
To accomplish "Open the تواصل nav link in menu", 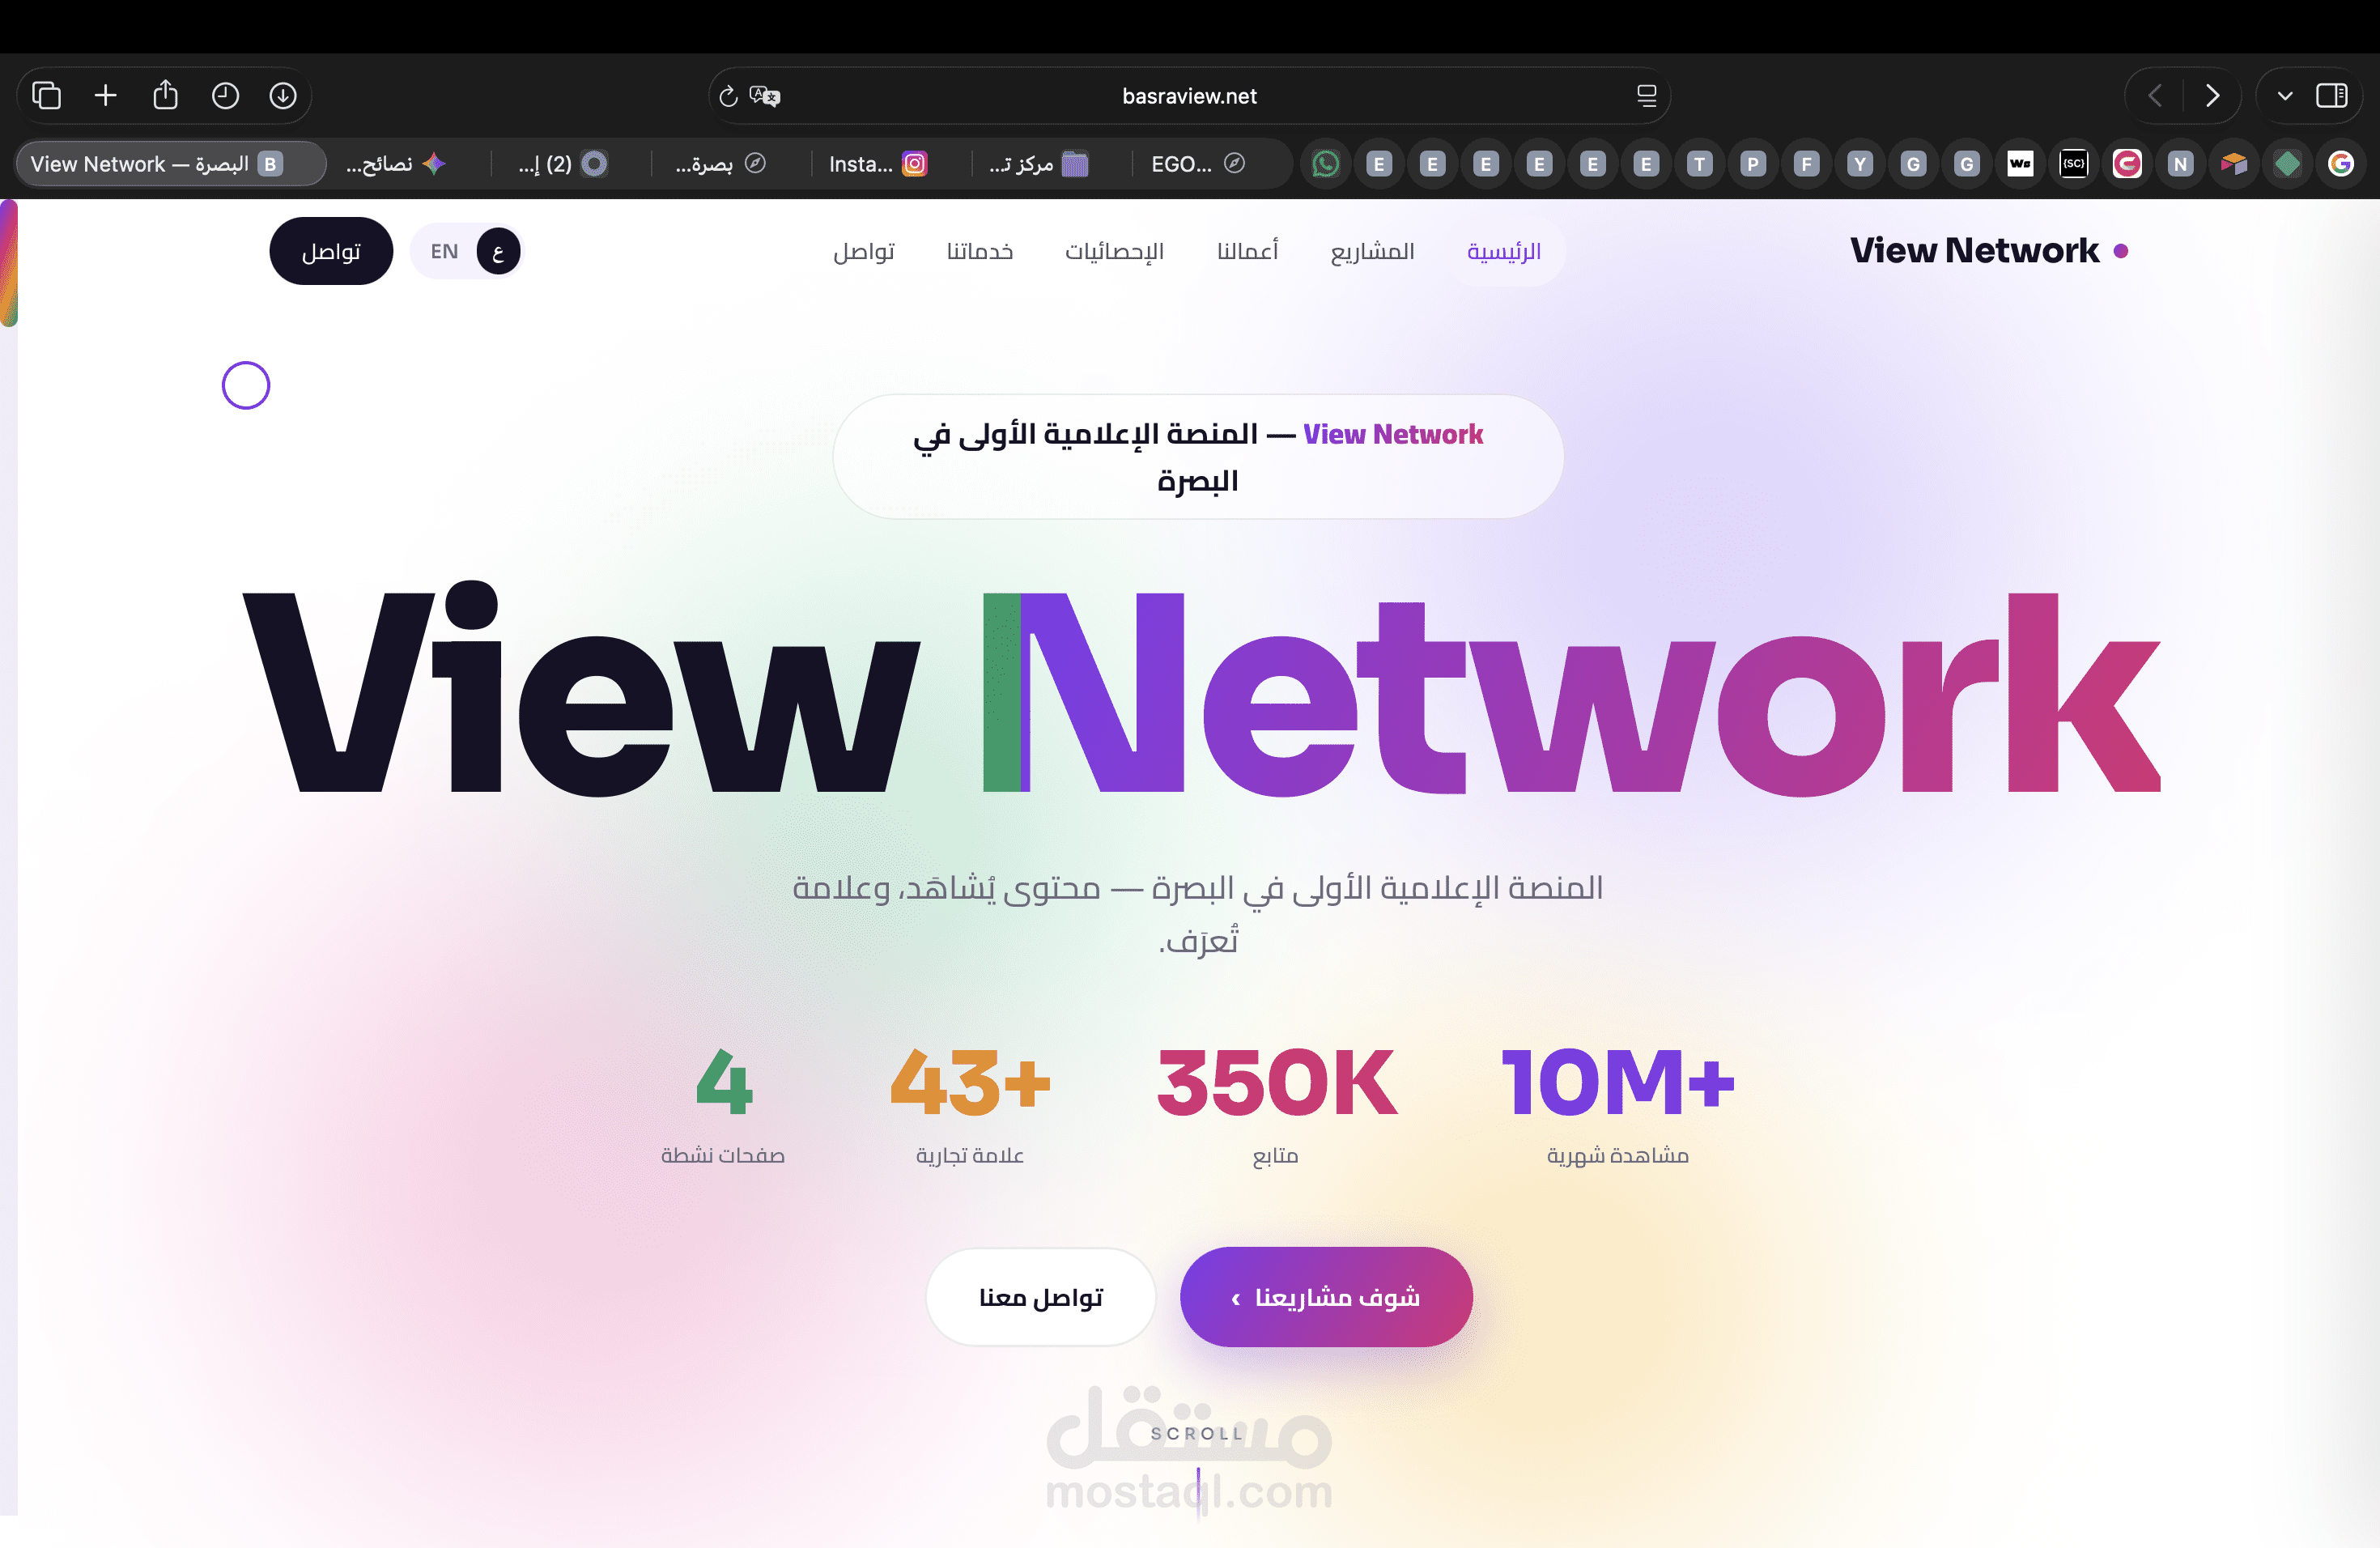I will click(864, 251).
